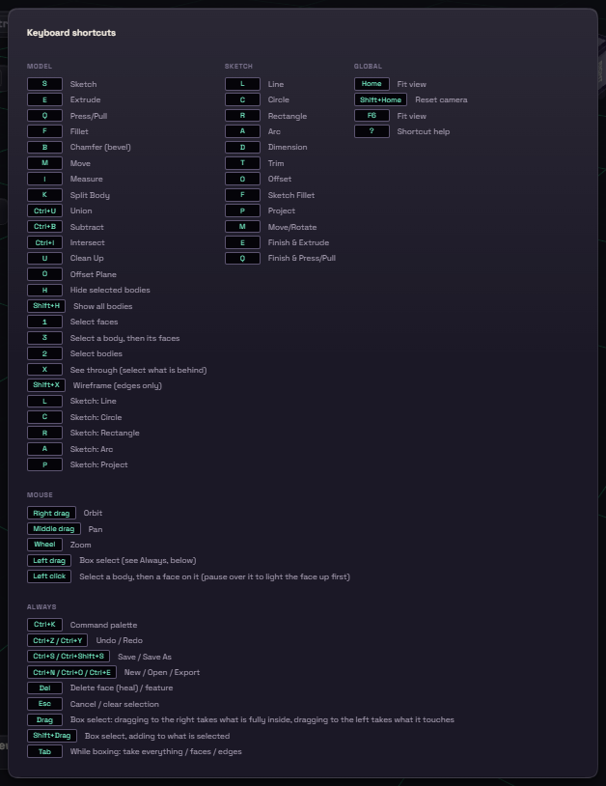Click the "Finish & Press/Pull" label
The image size is (606, 786).
tap(301, 258)
